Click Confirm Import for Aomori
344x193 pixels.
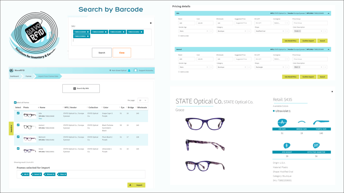pyautogui.click(x=308, y=77)
